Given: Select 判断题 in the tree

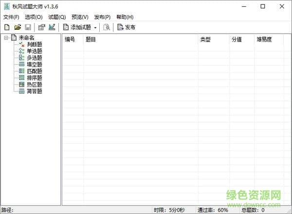Looking at the screenshot, I should point(35,44).
